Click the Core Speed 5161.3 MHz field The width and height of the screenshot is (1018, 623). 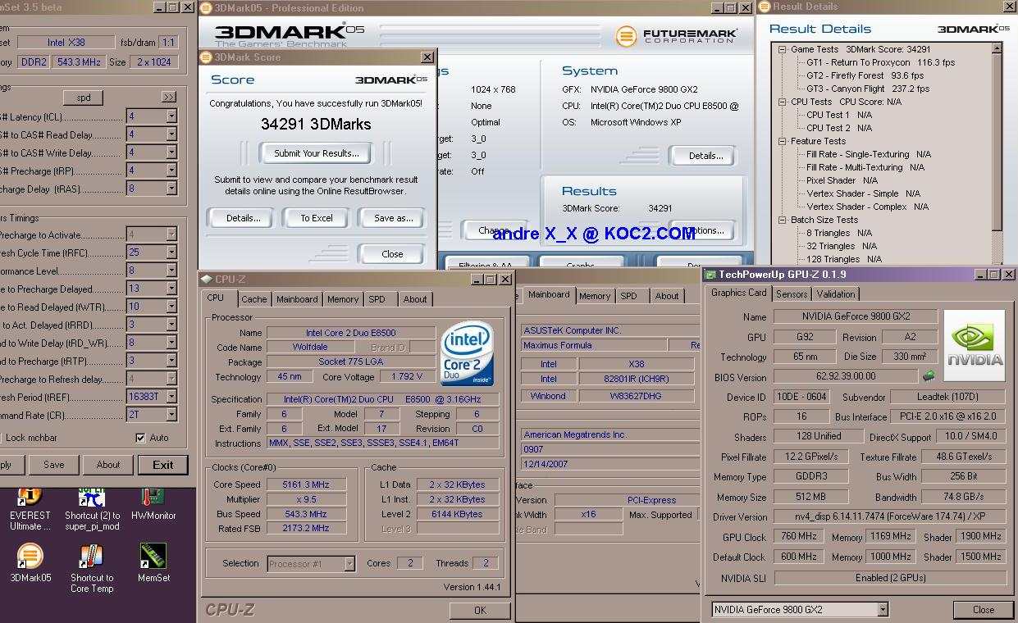305,484
